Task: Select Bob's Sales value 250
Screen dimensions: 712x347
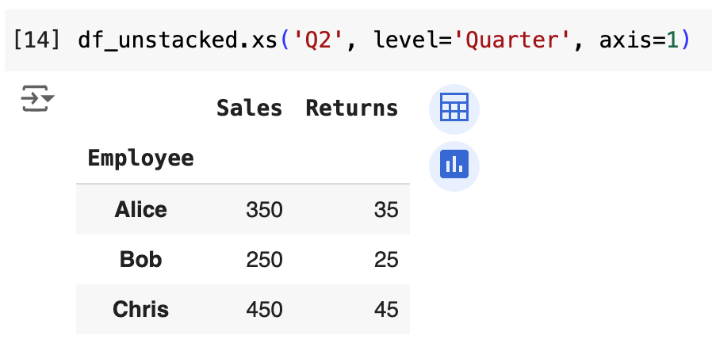Action: coord(264,259)
